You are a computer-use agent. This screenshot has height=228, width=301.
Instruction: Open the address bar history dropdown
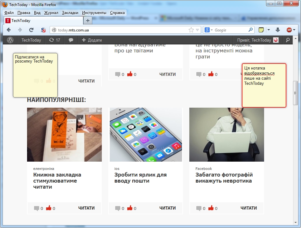click(x=198, y=30)
